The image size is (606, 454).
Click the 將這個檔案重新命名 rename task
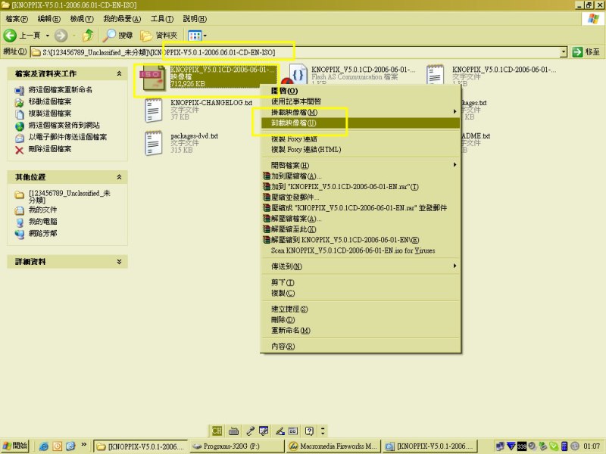click(60, 90)
